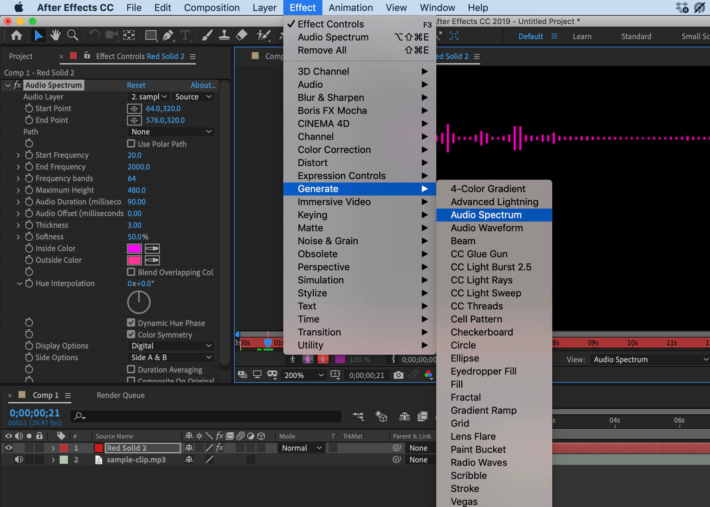This screenshot has width=710, height=507.
Task: Take a snapshot with the camera icon
Action: coord(398,375)
